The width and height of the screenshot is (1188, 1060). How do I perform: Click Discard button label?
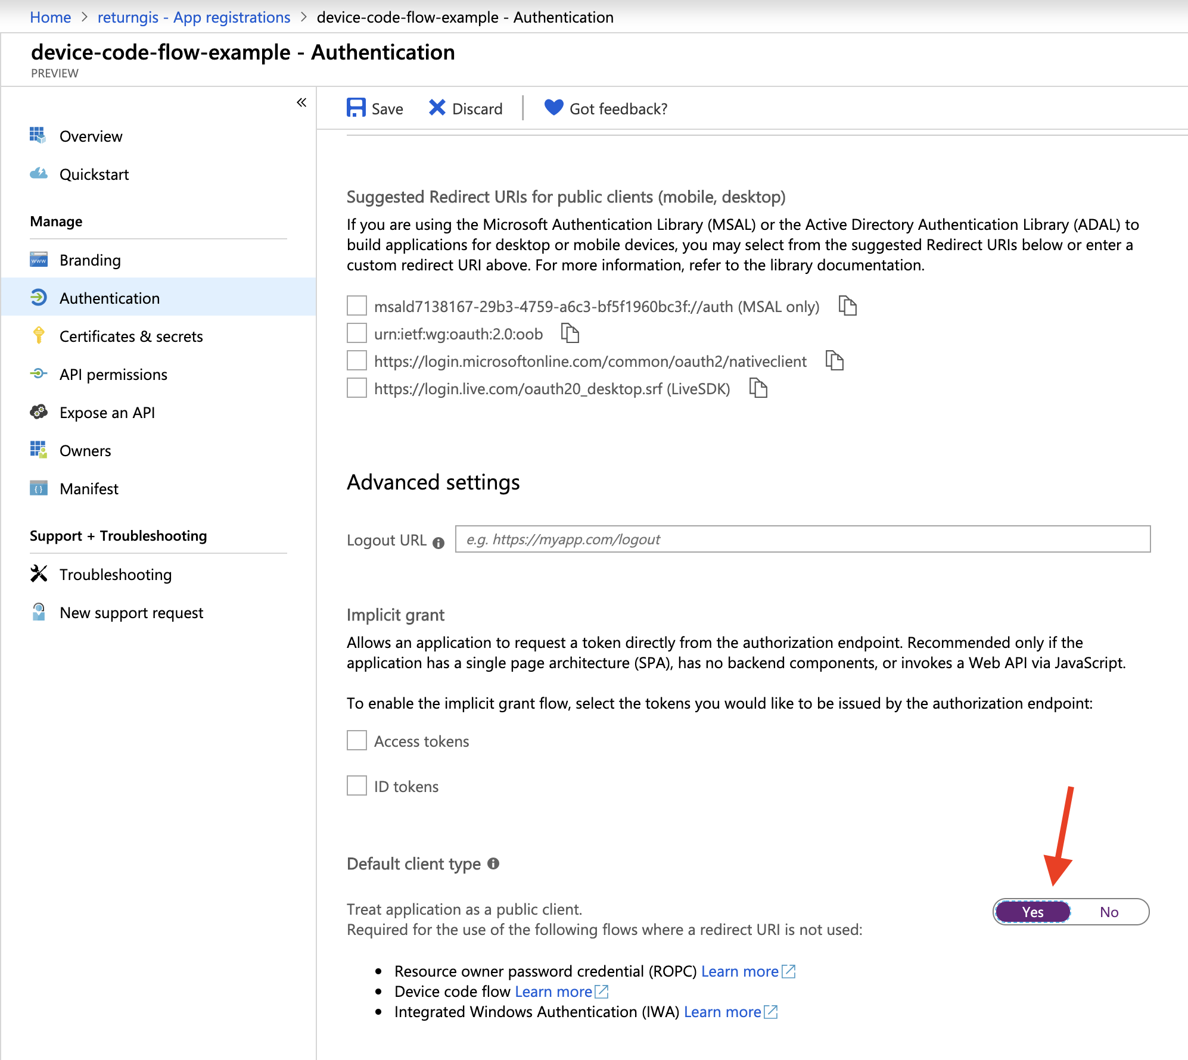point(477,109)
